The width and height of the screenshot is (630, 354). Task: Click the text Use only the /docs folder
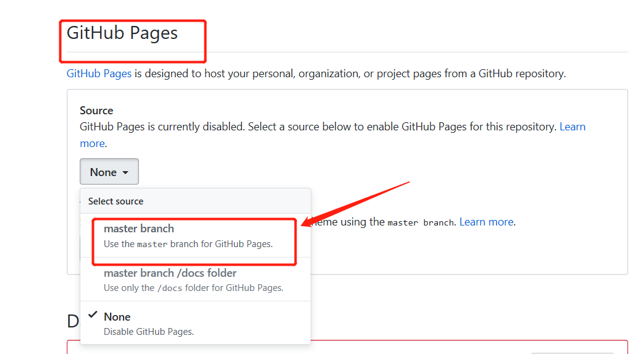coord(194,288)
